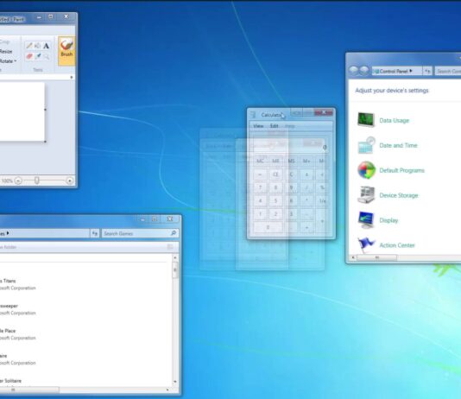Select the Pencil tool in Paint

28,46
